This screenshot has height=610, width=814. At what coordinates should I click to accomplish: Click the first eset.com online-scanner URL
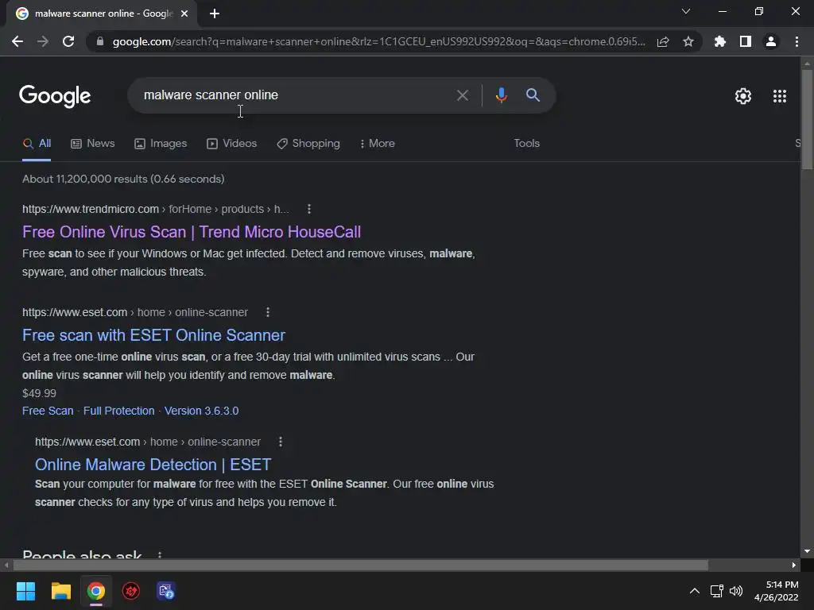[x=135, y=312]
